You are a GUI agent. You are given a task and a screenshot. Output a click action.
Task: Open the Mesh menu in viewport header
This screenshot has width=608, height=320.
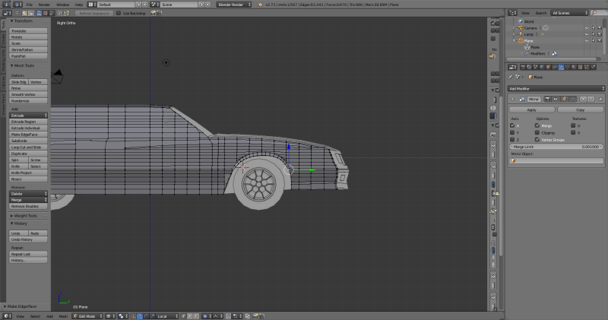coord(63,315)
